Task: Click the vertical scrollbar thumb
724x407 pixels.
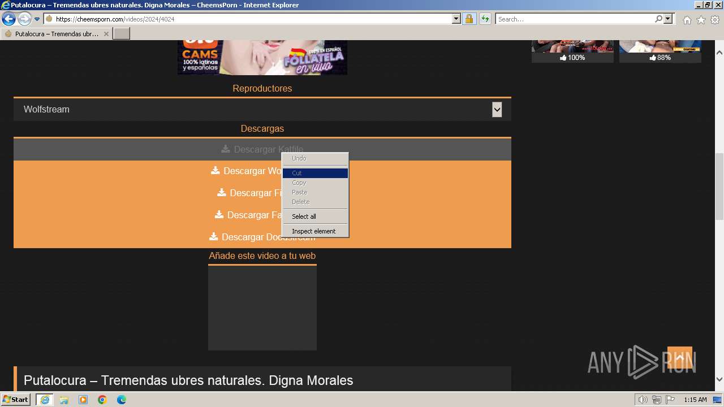Action: click(719, 187)
